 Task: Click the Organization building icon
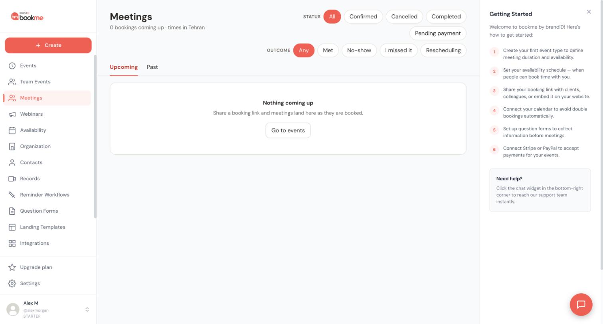pos(12,146)
